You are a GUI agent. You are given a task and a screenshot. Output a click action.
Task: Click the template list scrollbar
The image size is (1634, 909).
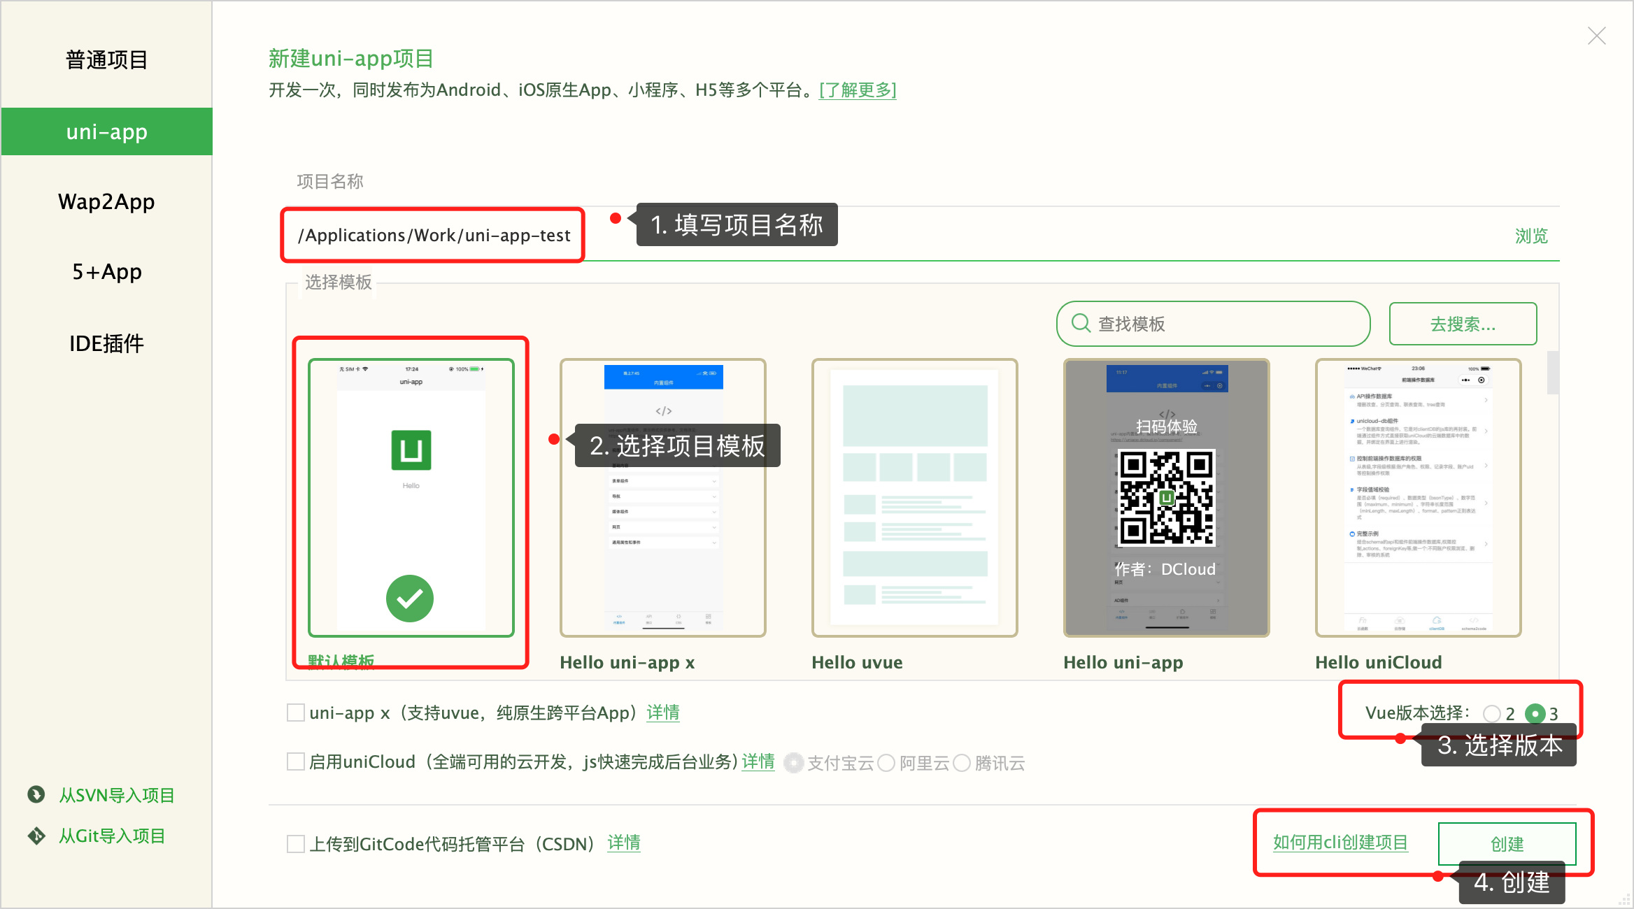[1553, 372]
